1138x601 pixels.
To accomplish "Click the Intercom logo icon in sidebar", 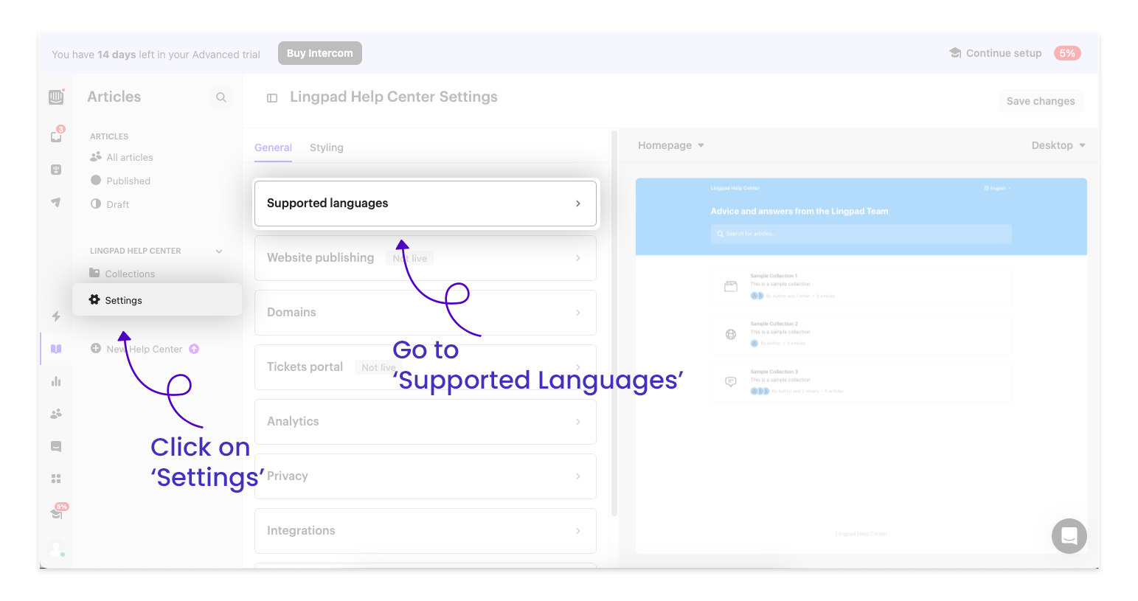I will point(56,97).
